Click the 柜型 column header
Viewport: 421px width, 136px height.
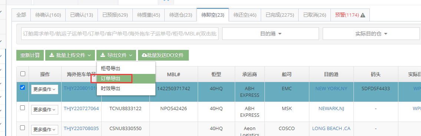pos(216,74)
